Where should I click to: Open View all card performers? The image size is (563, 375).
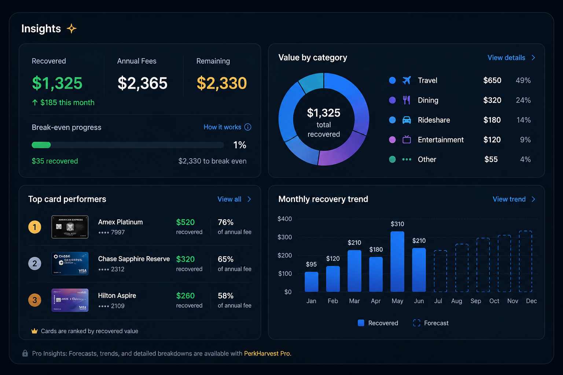point(229,199)
